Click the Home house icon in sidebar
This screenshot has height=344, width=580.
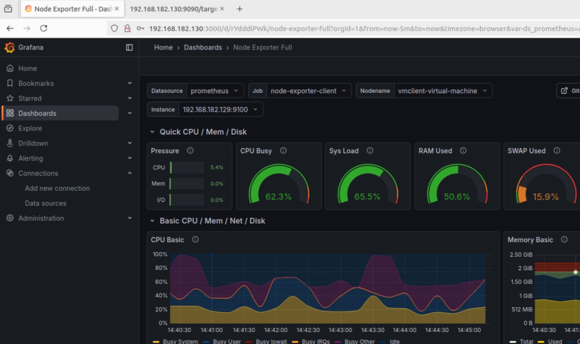coord(10,68)
